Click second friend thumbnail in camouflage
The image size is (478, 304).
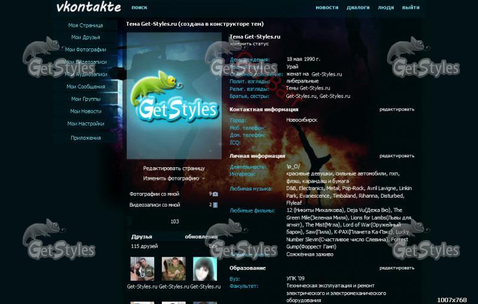tap(174, 269)
